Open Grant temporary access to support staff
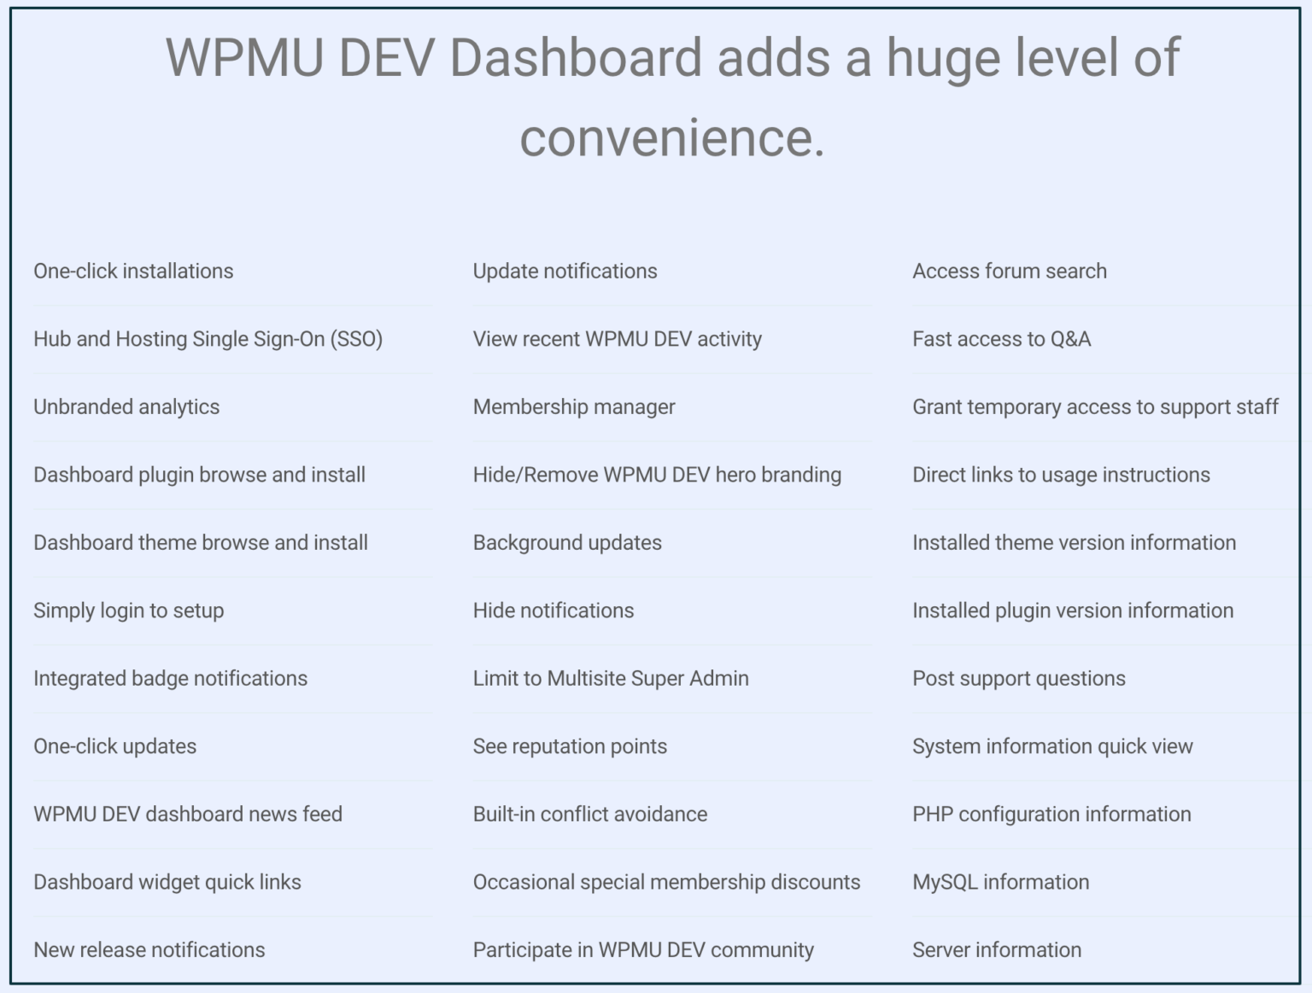The image size is (1312, 993). pyautogui.click(x=1096, y=407)
